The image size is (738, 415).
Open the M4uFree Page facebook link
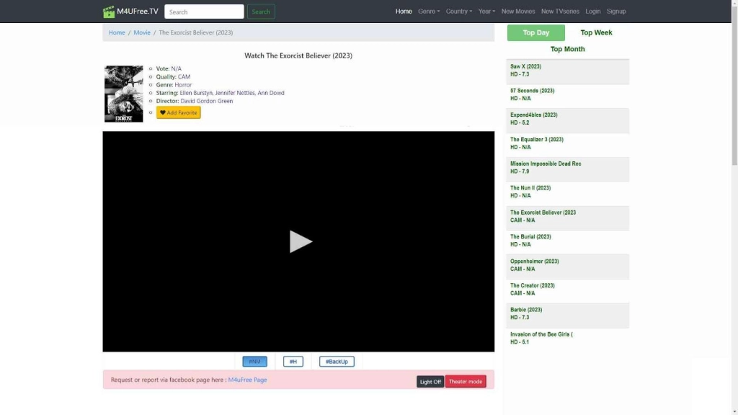tap(247, 380)
